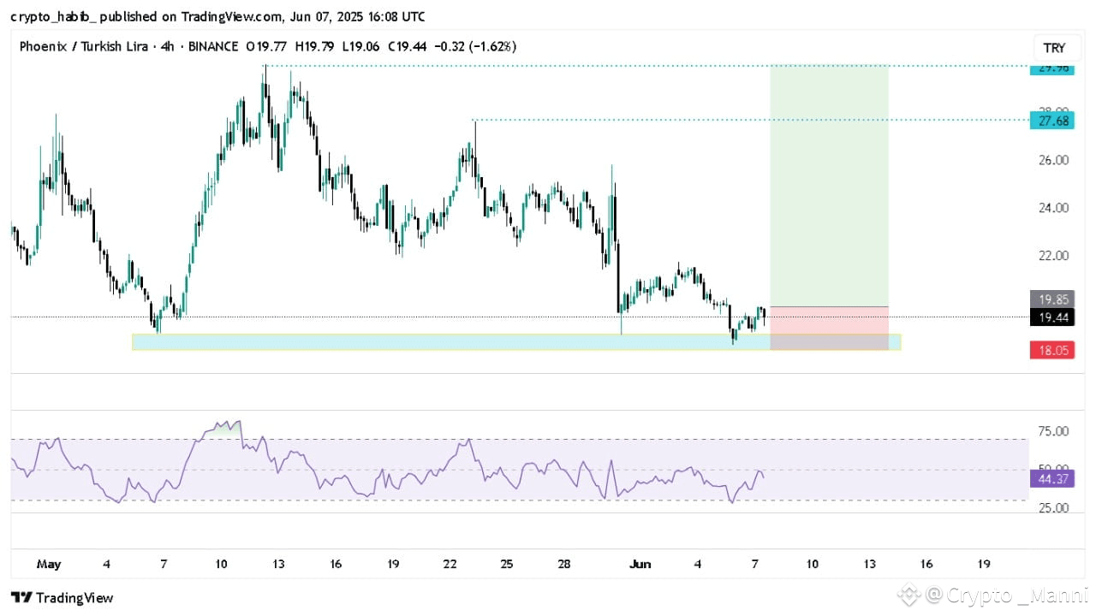Click the TradingView logo icon
Screen dimensions: 1096x616
(x=21, y=597)
